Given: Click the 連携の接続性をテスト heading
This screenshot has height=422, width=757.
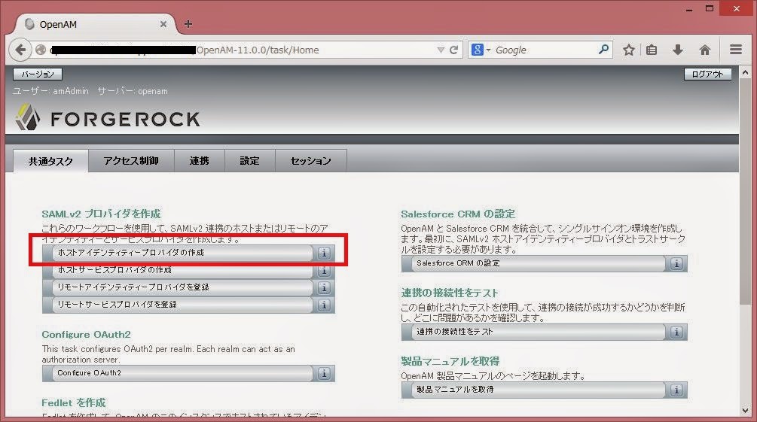Looking at the screenshot, I should click(x=450, y=293).
